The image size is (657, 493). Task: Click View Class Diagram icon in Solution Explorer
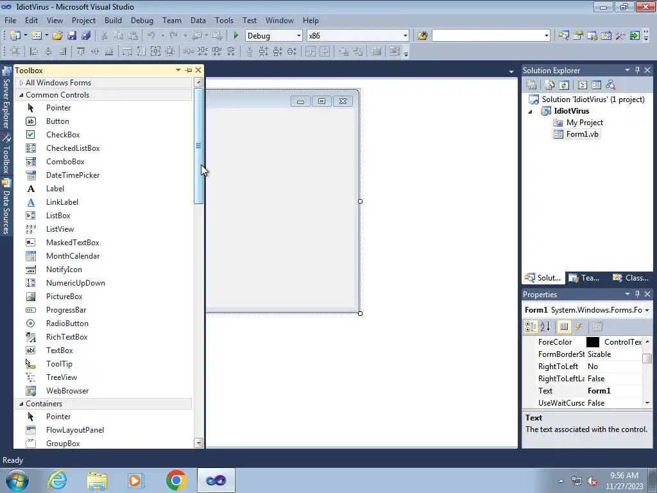(x=611, y=85)
